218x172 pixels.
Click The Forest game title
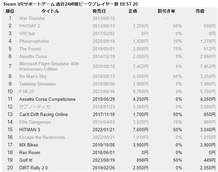(x=30, y=49)
